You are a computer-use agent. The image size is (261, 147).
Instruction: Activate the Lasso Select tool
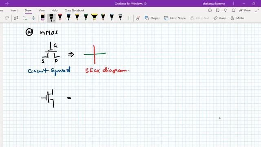coord(25,18)
